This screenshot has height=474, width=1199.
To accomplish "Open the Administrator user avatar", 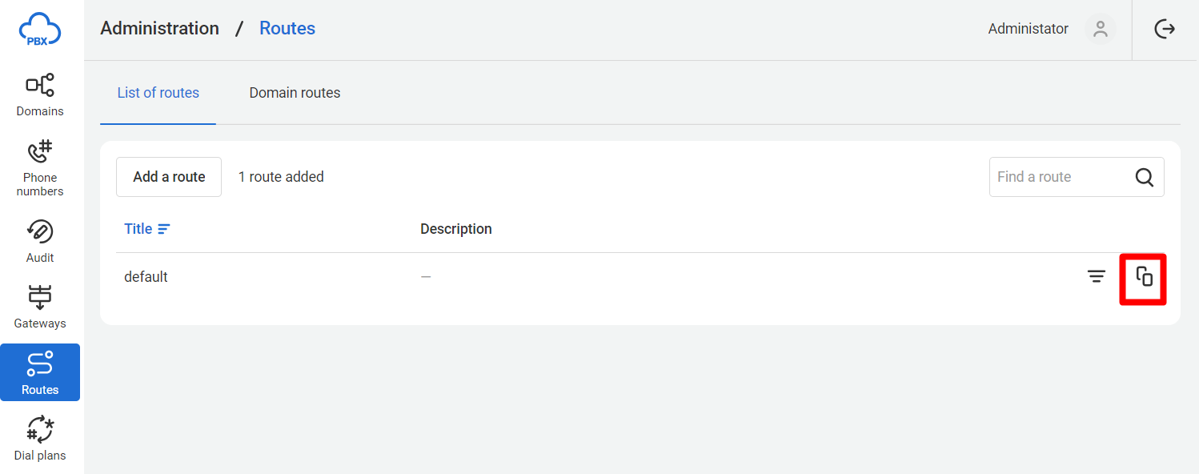I will 1101,29.
